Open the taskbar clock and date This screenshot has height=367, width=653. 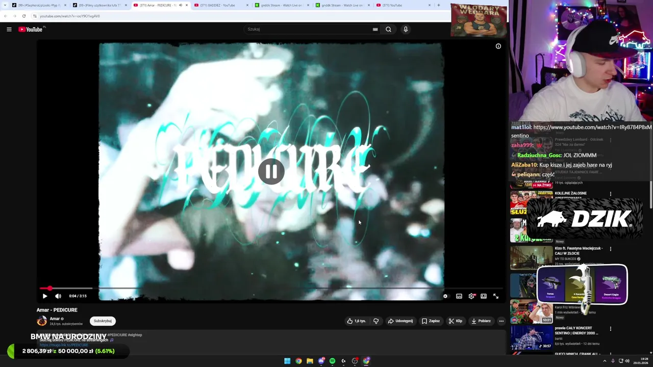tap(641, 361)
